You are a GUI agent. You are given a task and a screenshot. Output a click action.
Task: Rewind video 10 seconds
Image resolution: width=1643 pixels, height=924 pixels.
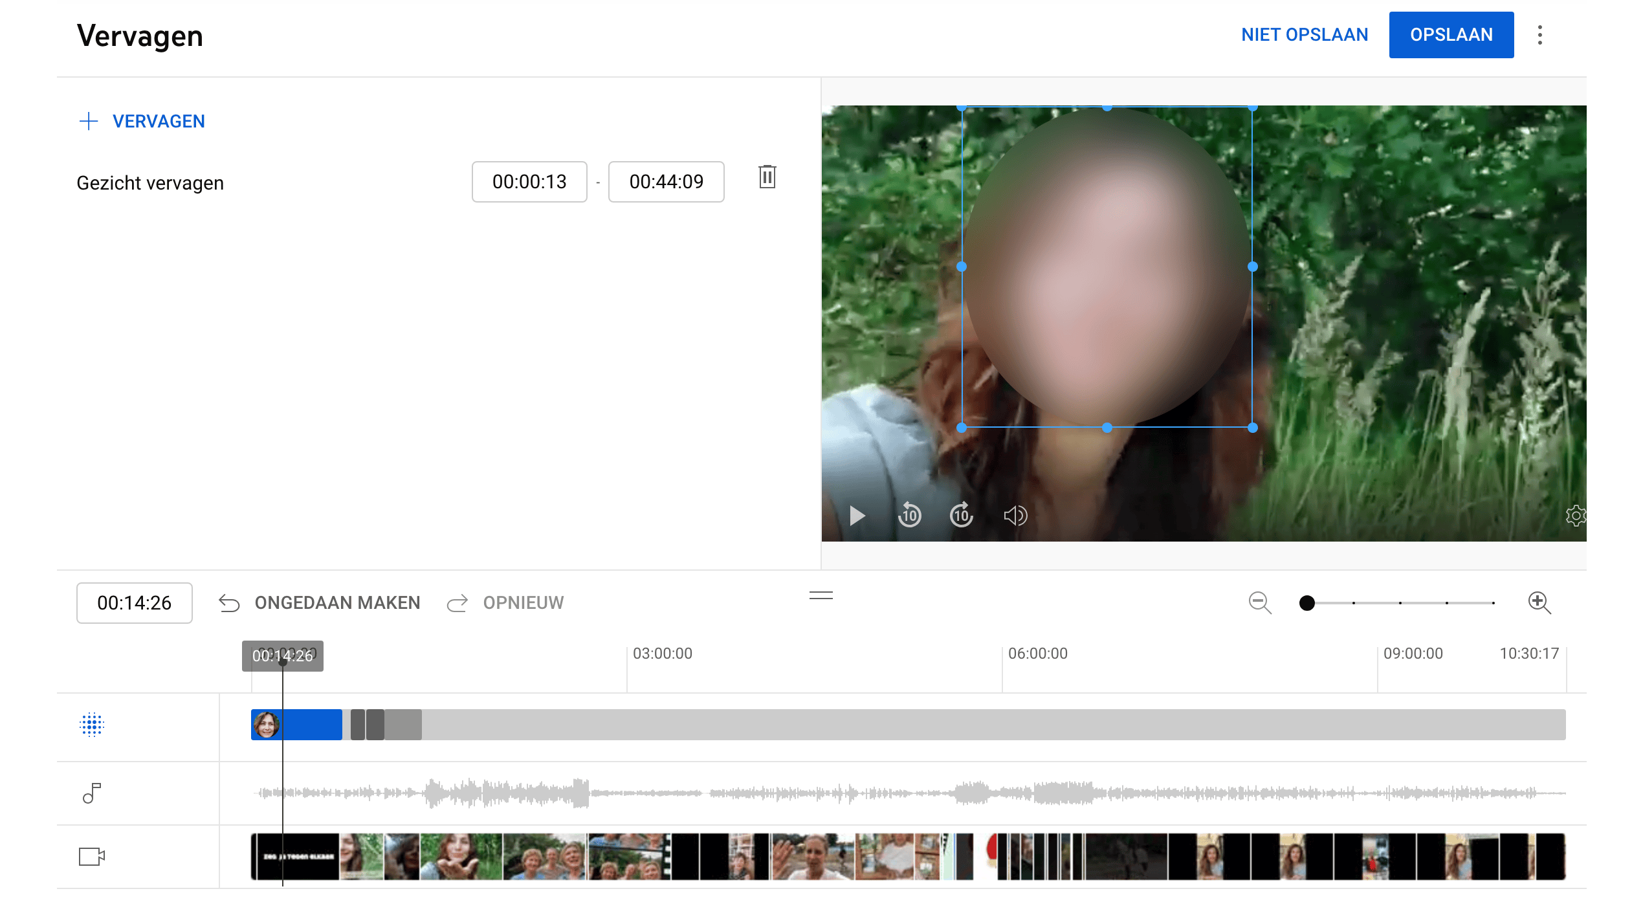[x=909, y=516]
